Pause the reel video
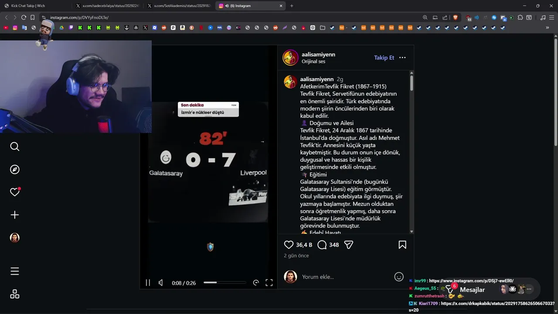Viewport: 558px width, 314px height. pyautogui.click(x=148, y=283)
